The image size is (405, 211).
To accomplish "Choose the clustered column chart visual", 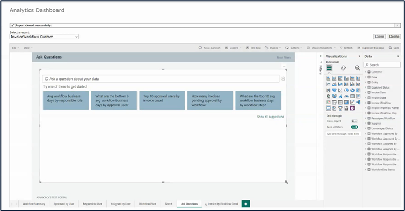I will tap(346, 78).
